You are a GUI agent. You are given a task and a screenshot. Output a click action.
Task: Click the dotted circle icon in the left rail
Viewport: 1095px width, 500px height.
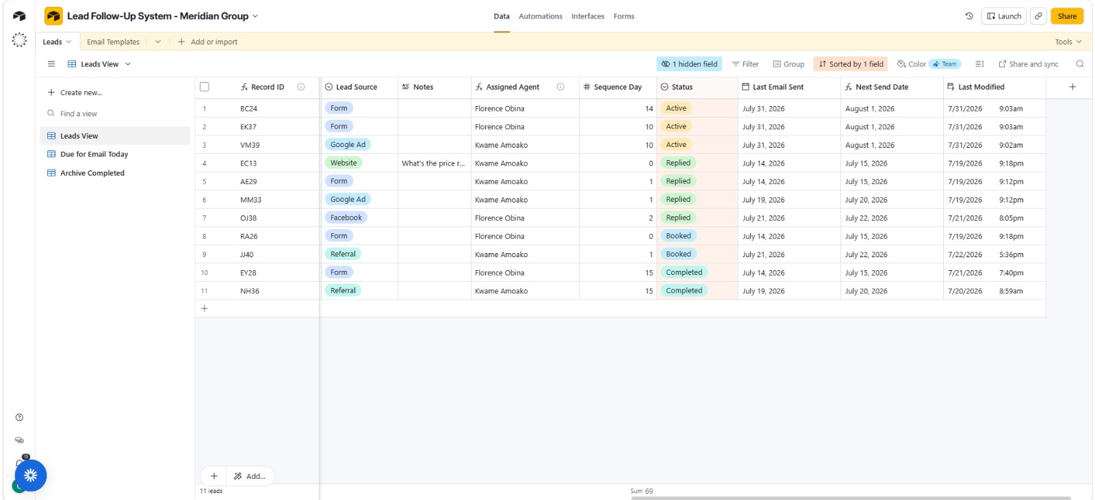click(x=19, y=40)
